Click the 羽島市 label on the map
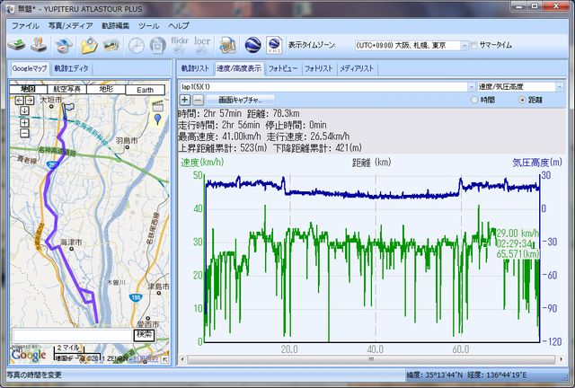Viewport: 575px width, 388px height. (x=127, y=140)
